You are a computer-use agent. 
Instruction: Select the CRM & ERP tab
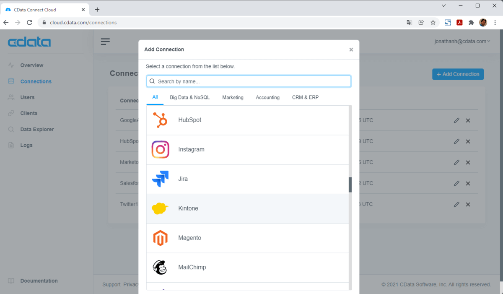pos(305,97)
